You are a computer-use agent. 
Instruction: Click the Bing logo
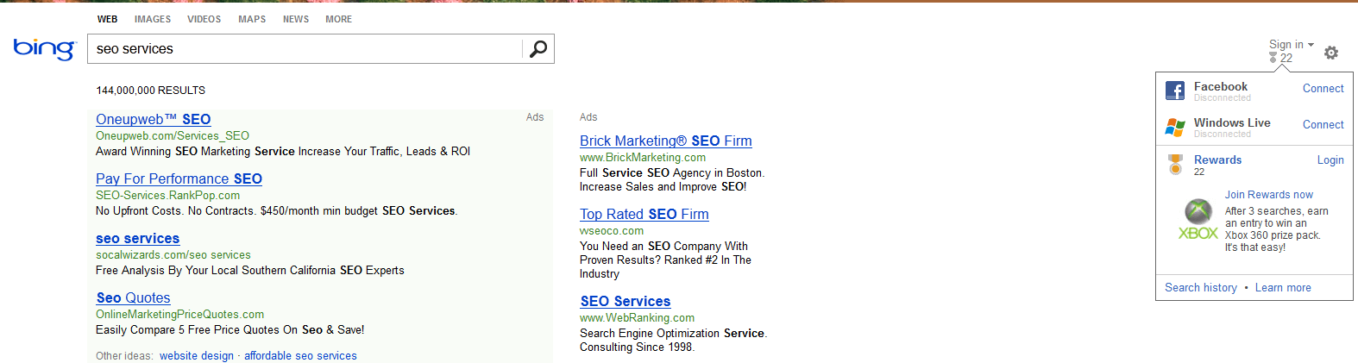tap(45, 49)
